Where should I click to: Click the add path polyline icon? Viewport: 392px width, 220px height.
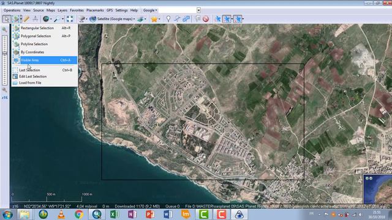(177, 19)
